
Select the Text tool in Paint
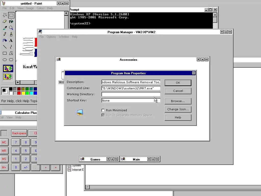coord(11,41)
